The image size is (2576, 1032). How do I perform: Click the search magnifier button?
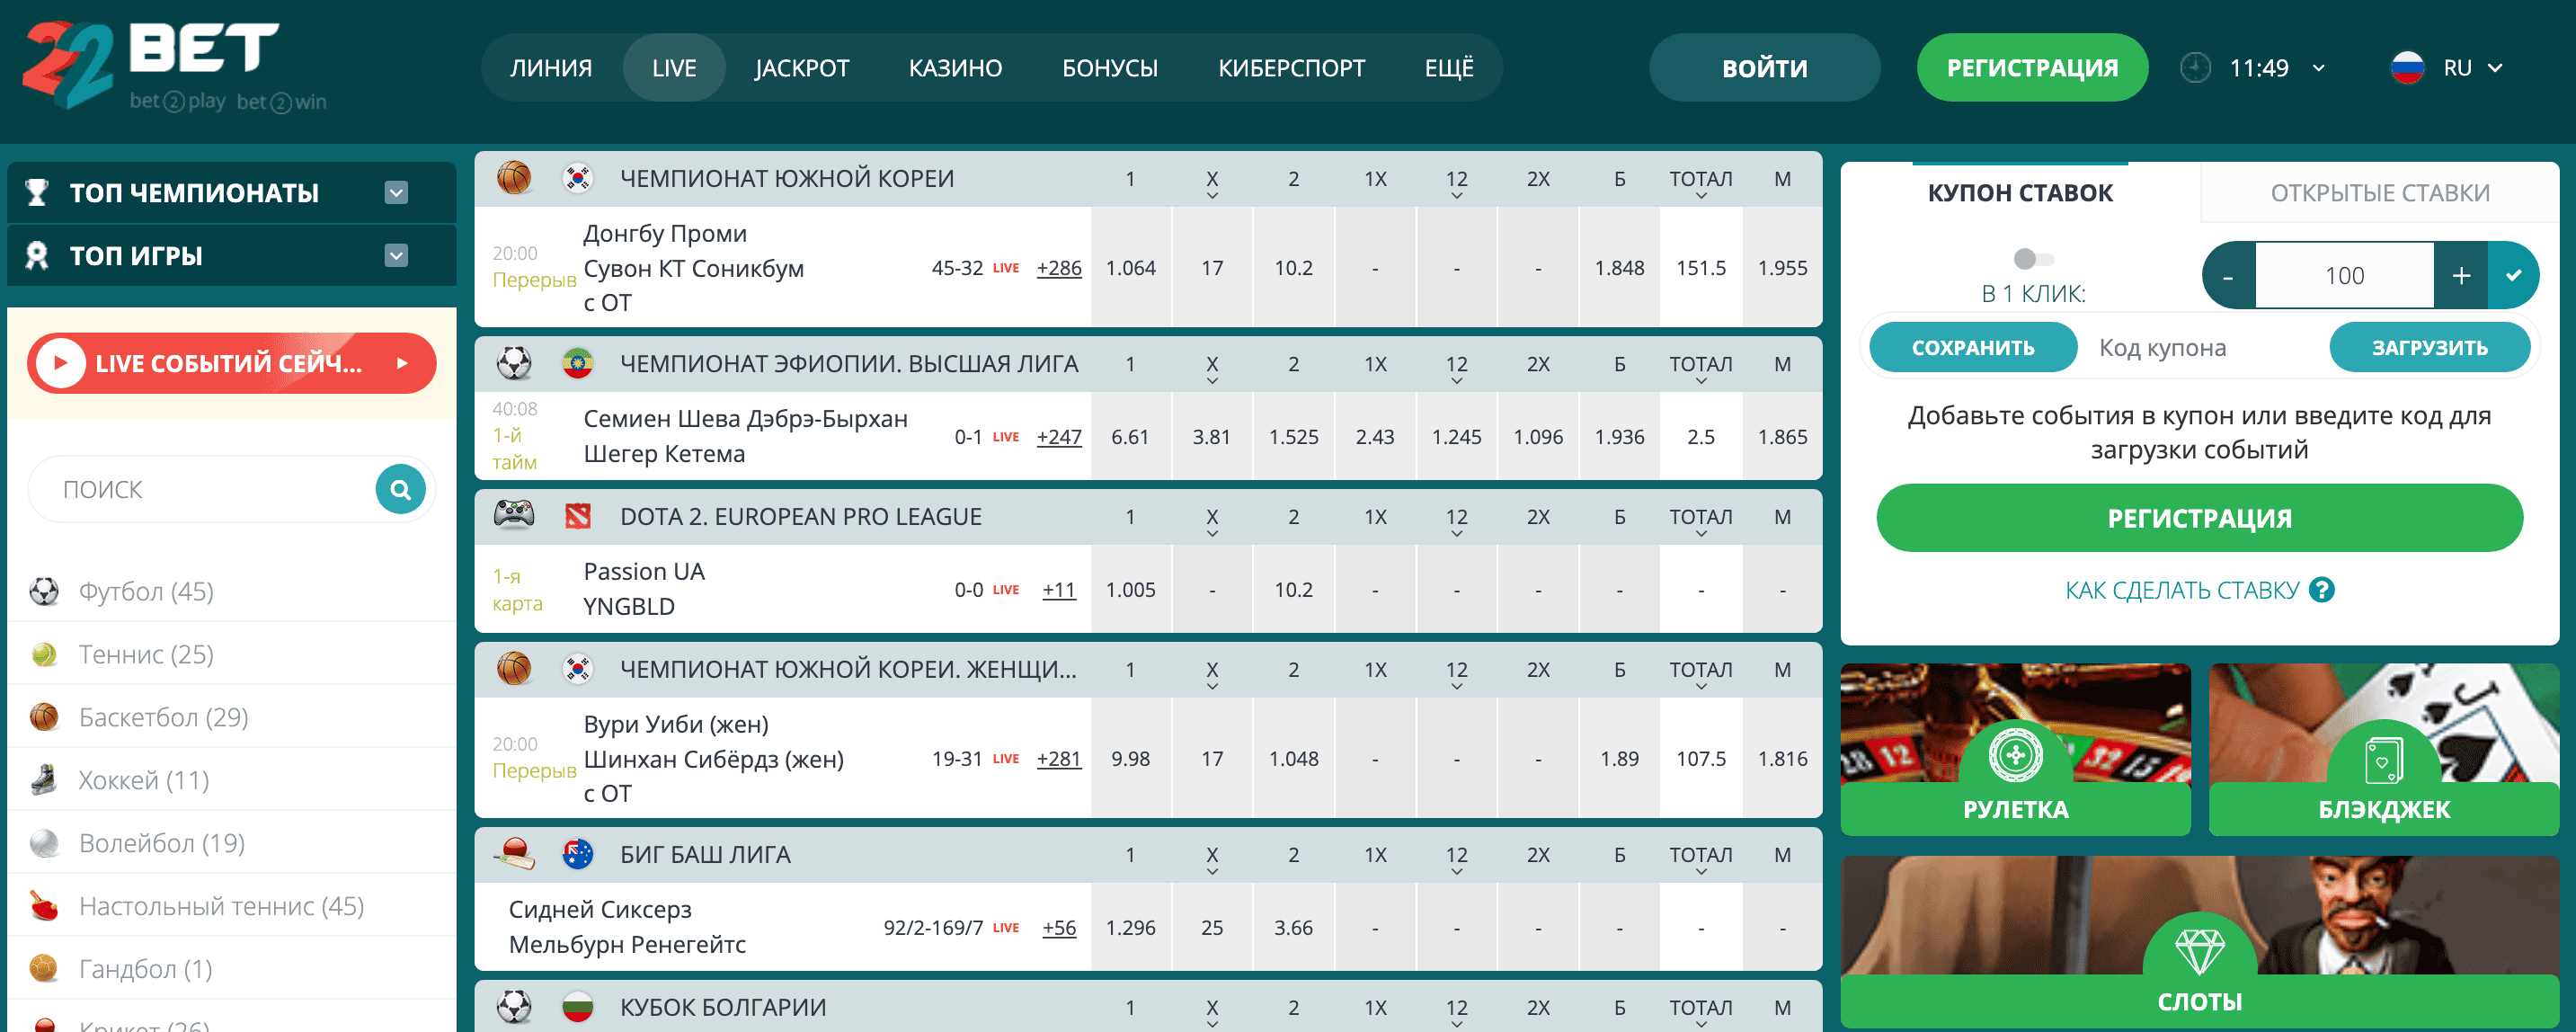tap(401, 489)
